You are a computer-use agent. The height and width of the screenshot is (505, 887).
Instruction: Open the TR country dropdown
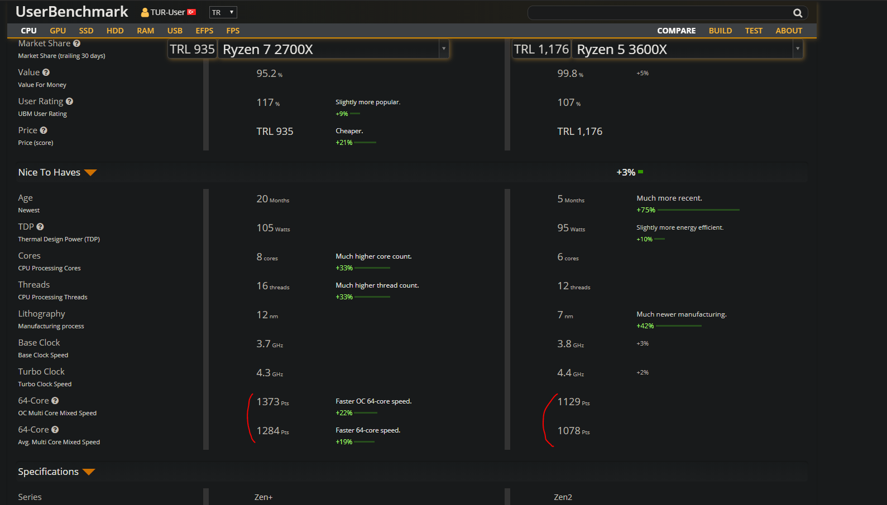pos(223,12)
